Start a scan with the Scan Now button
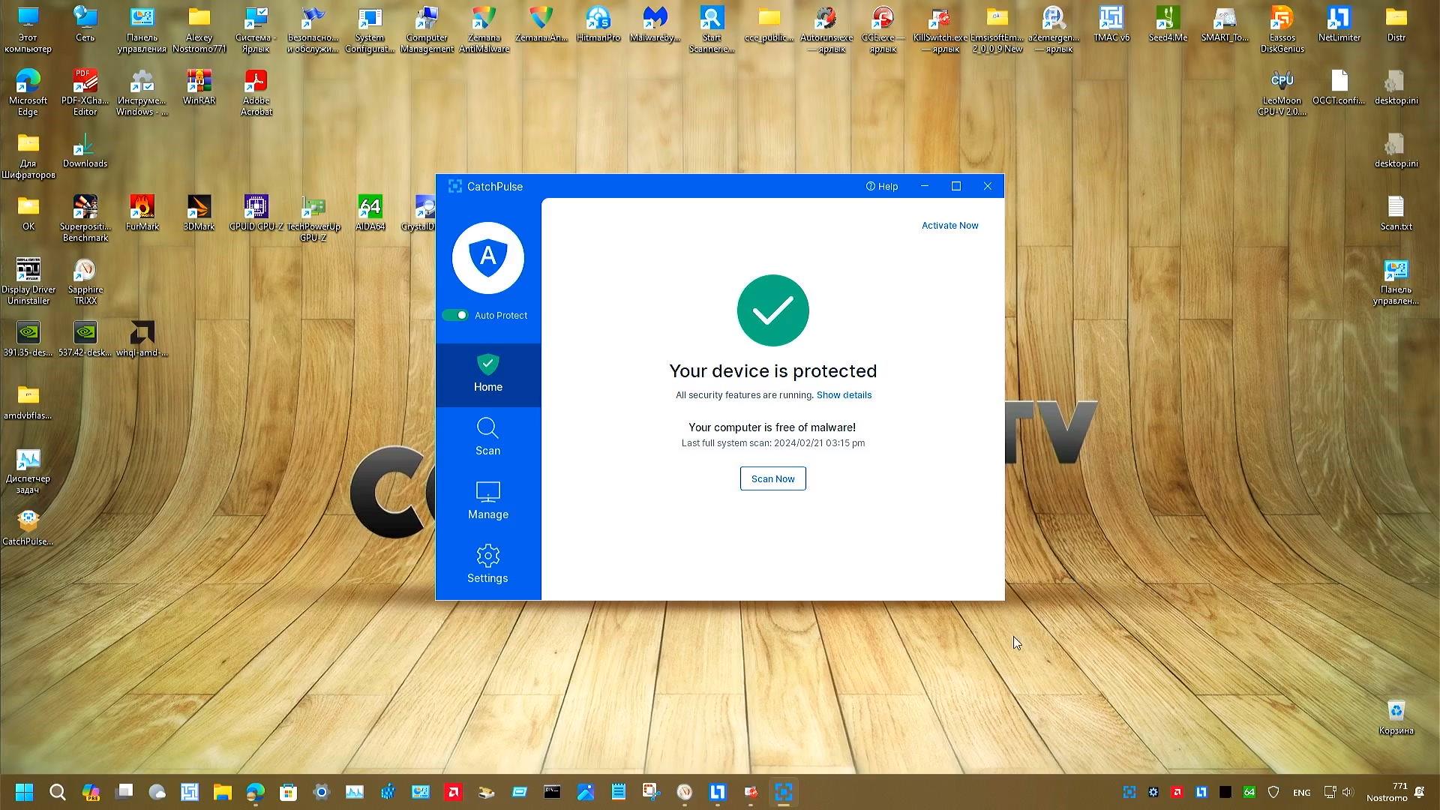Screen dimensions: 1440x810 (x=772, y=478)
